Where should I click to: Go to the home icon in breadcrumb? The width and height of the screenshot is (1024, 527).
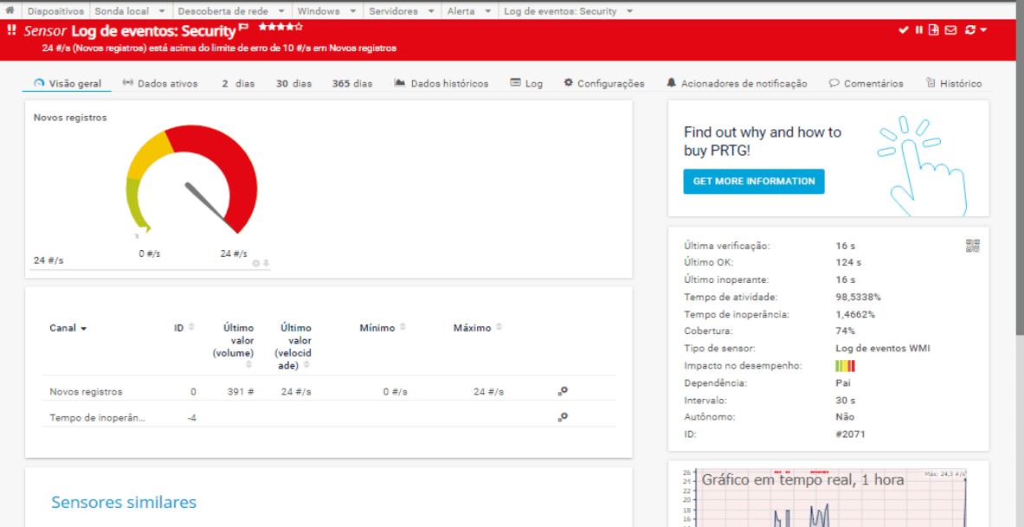pyautogui.click(x=10, y=10)
